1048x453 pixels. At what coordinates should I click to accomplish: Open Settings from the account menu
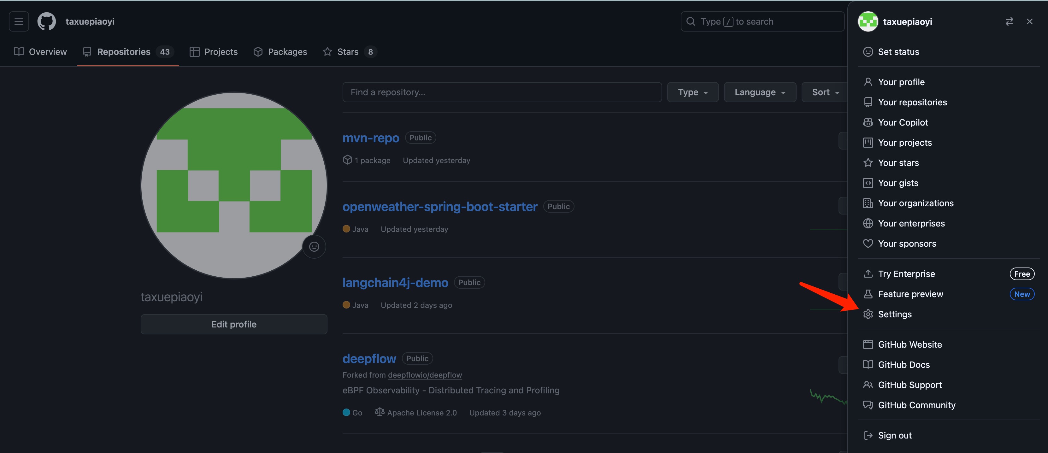[x=894, y=314]
